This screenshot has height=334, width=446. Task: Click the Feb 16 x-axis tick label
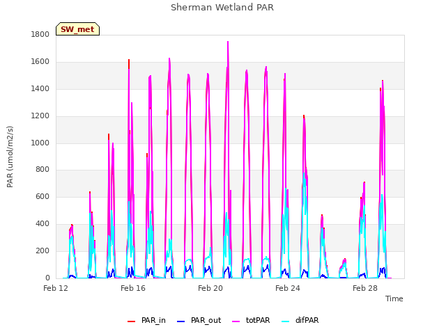click(133, 288)
